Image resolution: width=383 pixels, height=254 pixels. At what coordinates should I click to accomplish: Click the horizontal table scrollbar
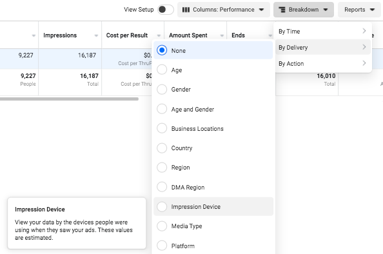(x=69, y=99)
